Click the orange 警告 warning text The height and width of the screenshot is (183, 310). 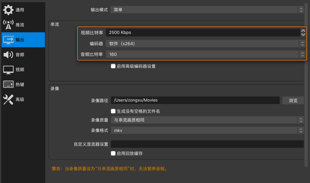pos(110,169)
